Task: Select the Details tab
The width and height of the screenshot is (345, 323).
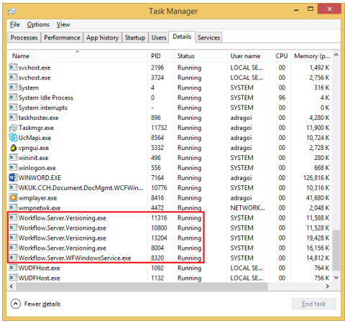Action: click(x=182, y=37)
